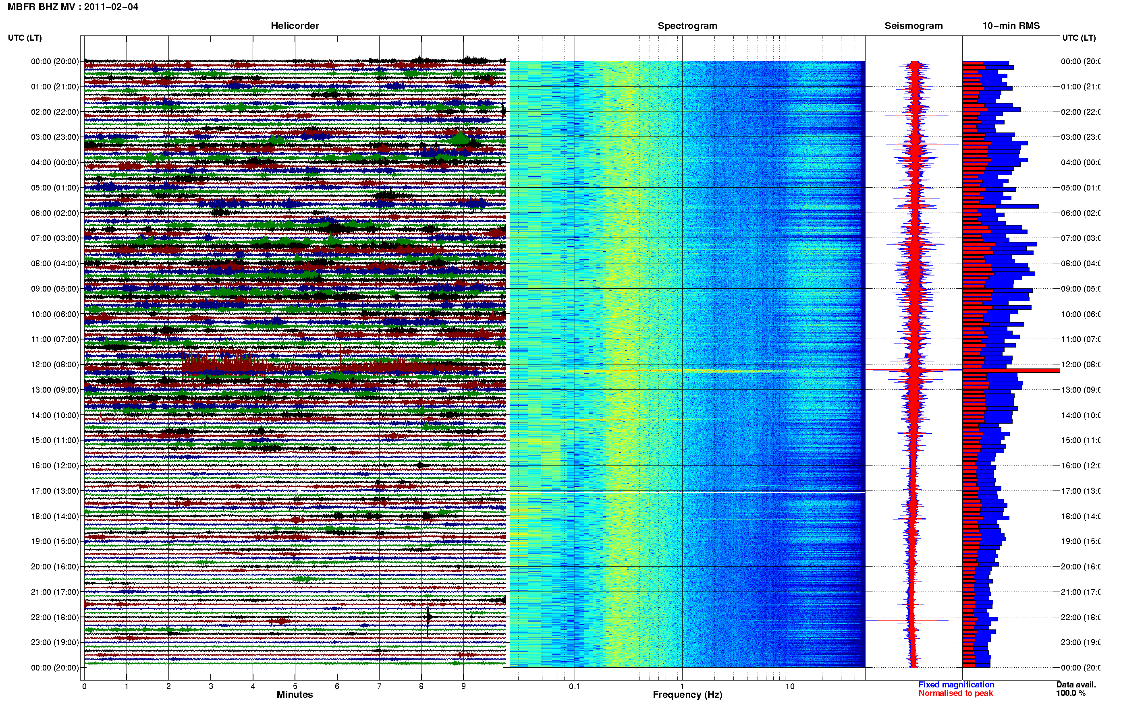Select left time label '23:00 (19:00)'

[55, 643]
